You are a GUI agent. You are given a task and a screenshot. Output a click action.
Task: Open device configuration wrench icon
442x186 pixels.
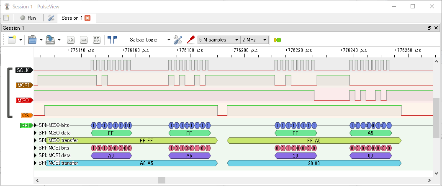pos(178,40)
